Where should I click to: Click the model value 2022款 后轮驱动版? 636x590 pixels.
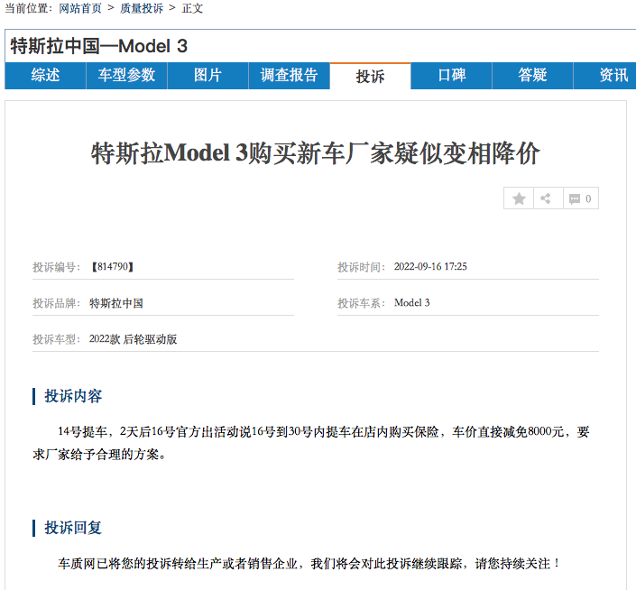133,339
